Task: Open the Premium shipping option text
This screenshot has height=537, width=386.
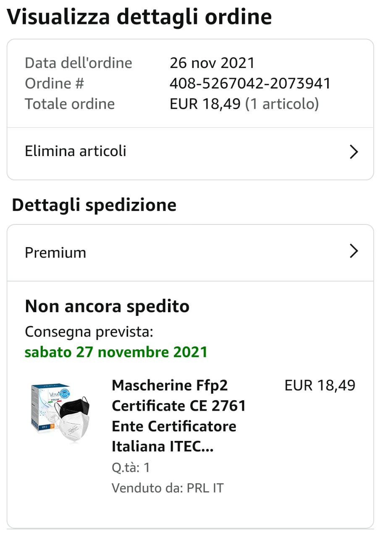Action: pyautogui.click(x=55, y=253)
